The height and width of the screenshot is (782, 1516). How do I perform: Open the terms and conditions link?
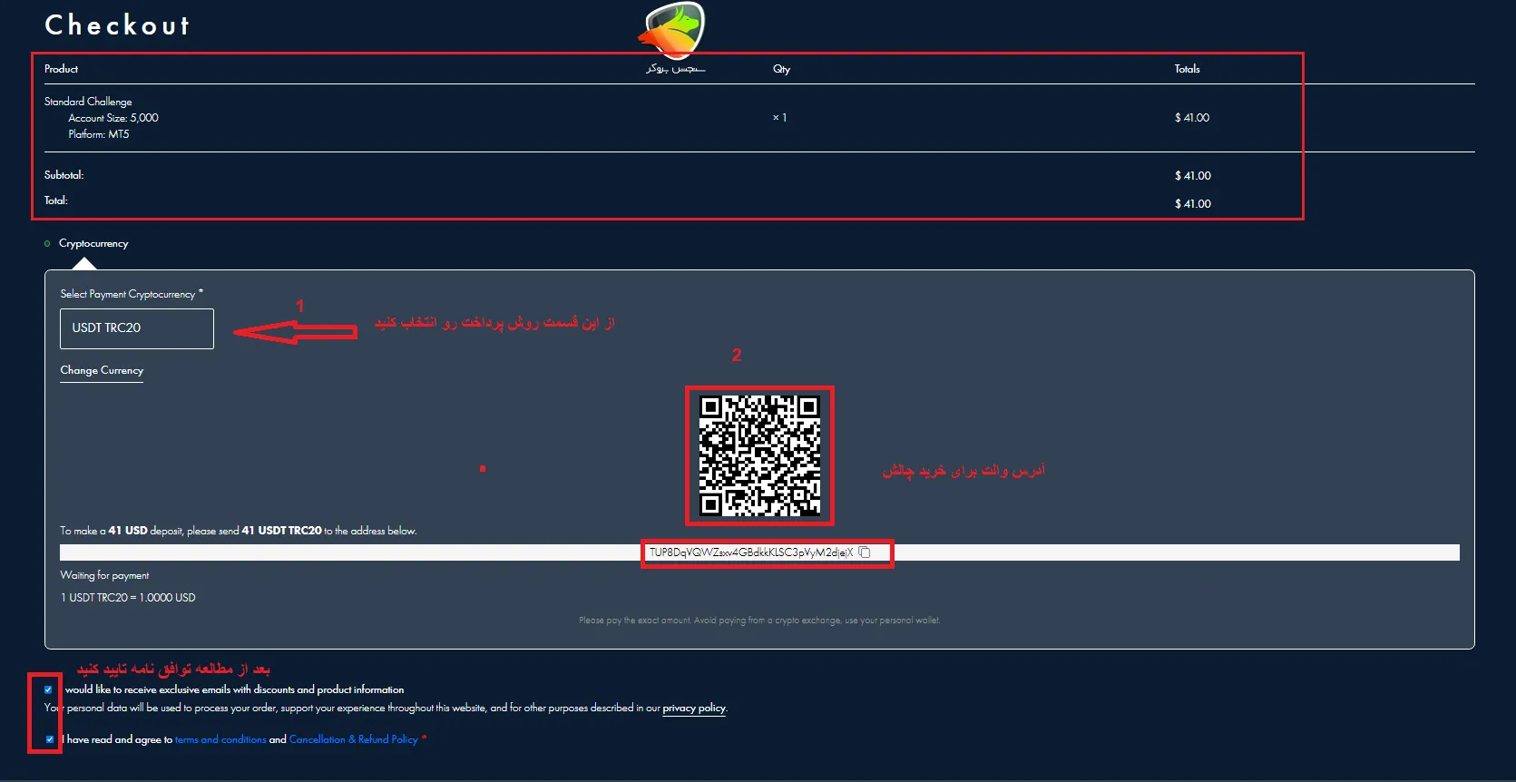click(220, 739)
